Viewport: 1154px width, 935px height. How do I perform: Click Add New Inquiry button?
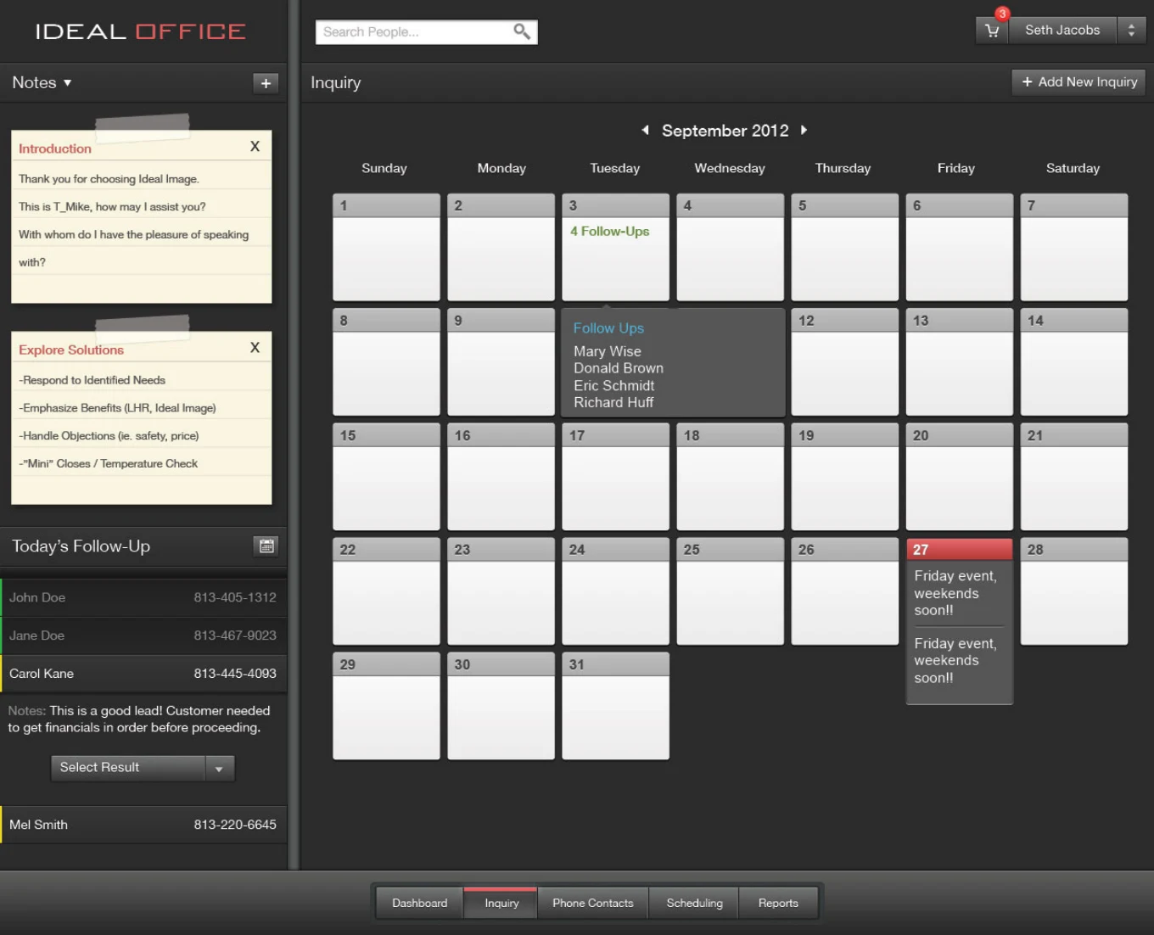1078,82
